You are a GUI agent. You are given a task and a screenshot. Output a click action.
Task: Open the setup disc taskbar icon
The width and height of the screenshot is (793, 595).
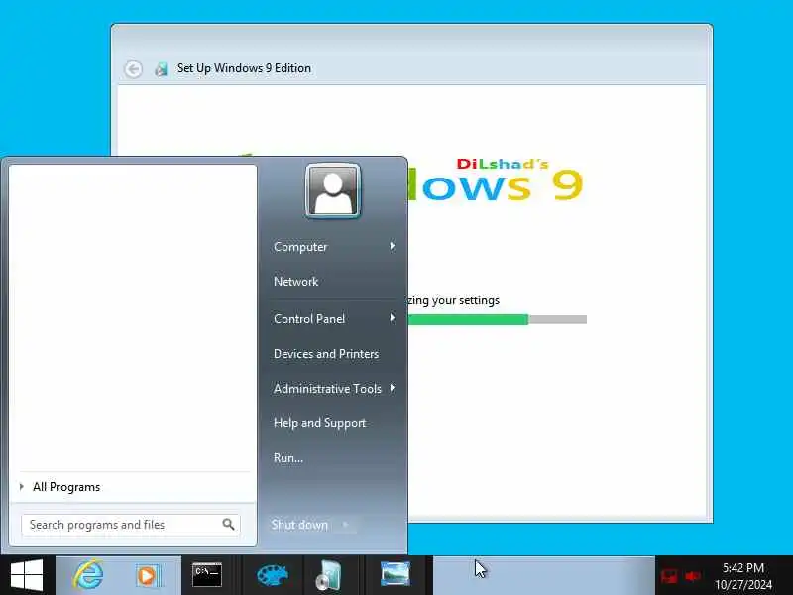click(329, 575)
